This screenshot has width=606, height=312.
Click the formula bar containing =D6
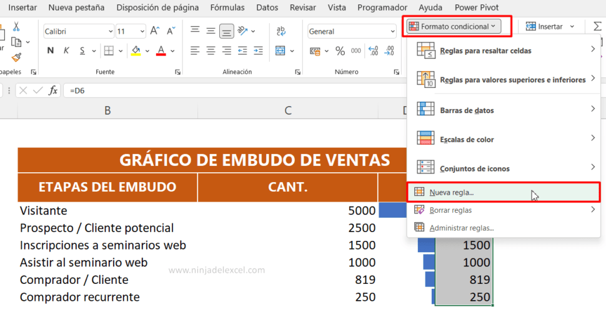coord(235,90)
